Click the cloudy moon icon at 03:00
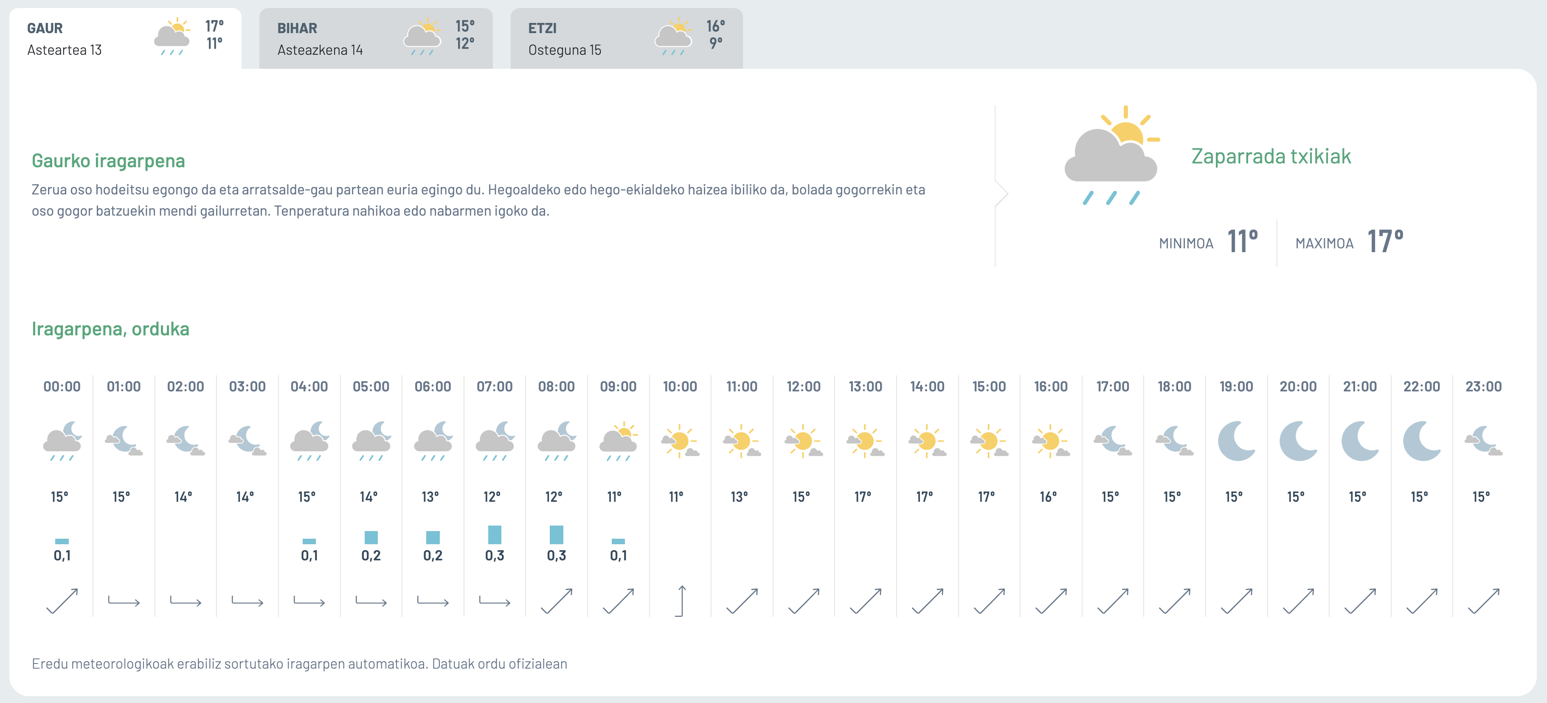The width and height of the screenshot is (1547, 703). pyautogui.click(x=248, y=441)
